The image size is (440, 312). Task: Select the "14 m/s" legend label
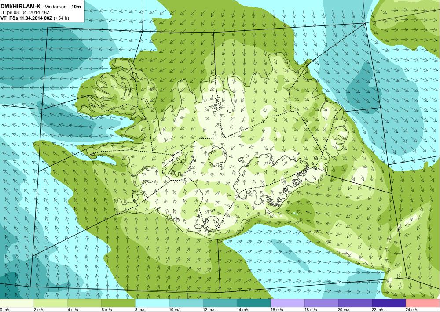[243, 310]
